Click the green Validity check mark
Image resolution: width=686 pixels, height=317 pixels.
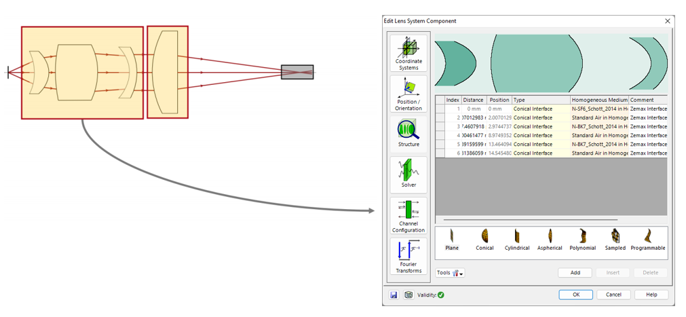pyautogui.click(x=440, y=295)
